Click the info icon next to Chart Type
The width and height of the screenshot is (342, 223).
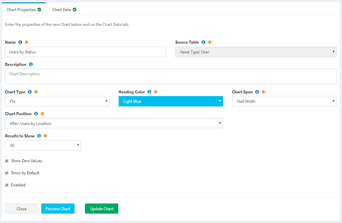(30, 92)
